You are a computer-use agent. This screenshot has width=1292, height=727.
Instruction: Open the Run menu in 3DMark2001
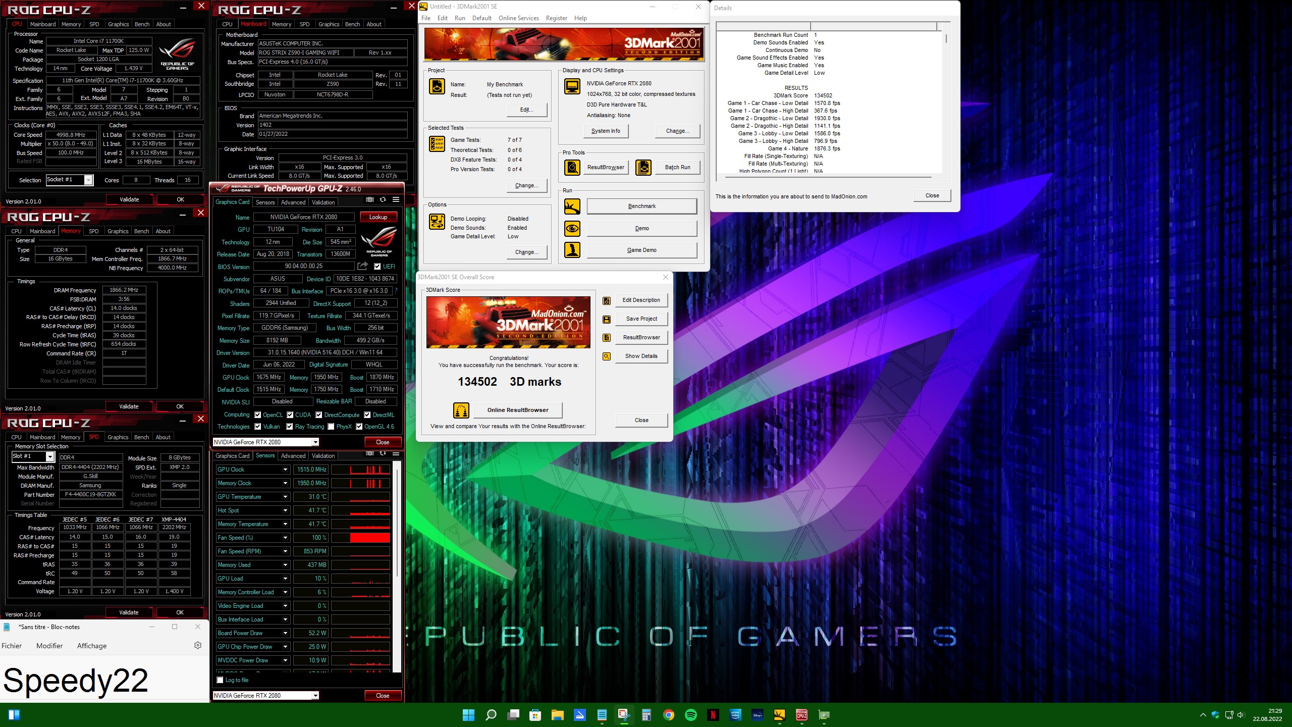[x=460, y=18]
